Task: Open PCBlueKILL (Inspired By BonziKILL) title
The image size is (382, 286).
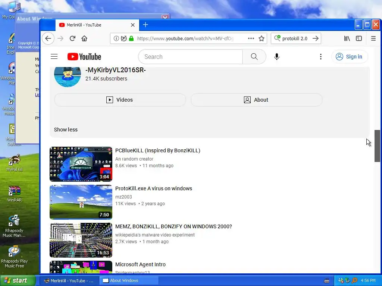Action: (158, 150)
